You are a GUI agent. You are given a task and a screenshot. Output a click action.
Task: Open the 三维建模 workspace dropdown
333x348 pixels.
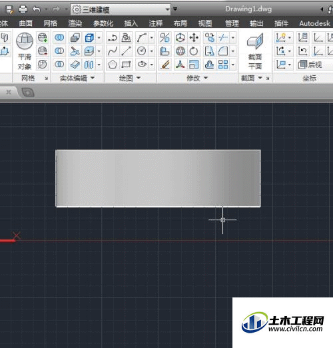point(121,9)
